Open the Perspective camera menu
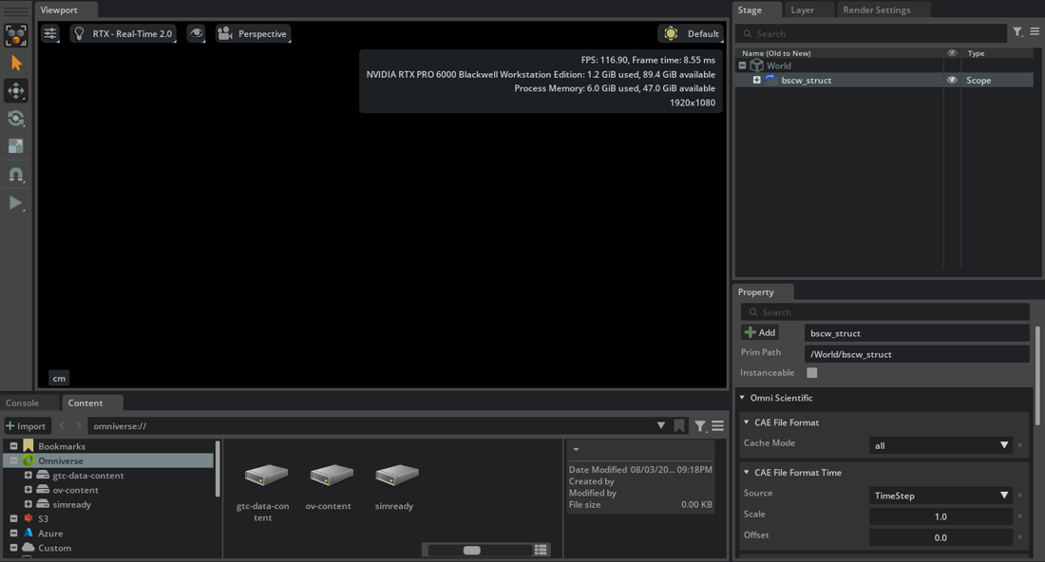Image resolution: width=1045 pixels, height=562 pixels. [254, 33]
